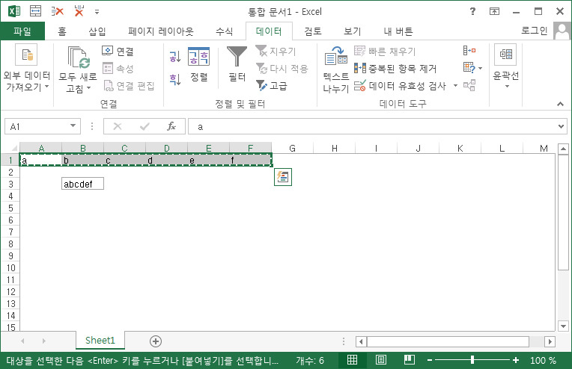
Task: Click the zoom in plus button
Action: [x=515, y=360]
